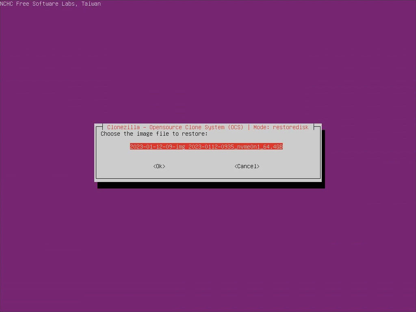Image resolution: width=416 pixels, height=312 pixels.
Task: Click the black drop shadow under the dialog
Action: (x=211, y=185)
